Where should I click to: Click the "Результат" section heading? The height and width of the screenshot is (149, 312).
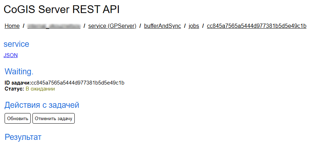[x=23, y=137]
